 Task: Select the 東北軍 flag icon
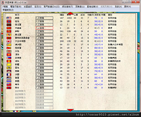(x=9, y=35)
